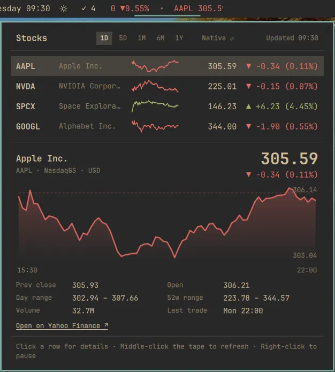Click the green up triangle in SPCX row
The image size is (335, 372).
248,107
